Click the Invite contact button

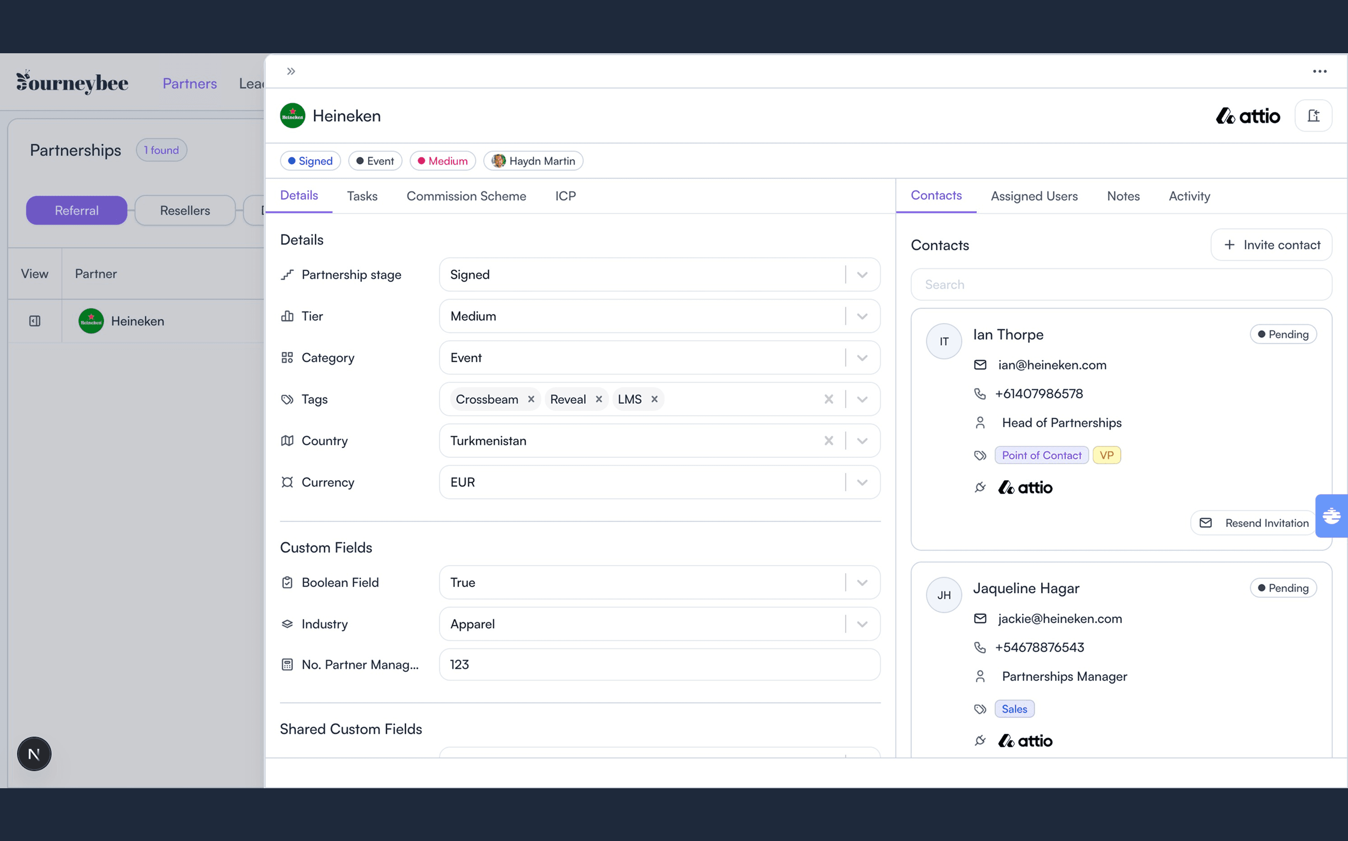(x=1271, y=245)
